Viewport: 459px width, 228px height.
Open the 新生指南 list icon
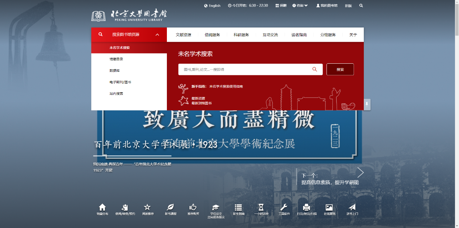click(238, 207)
